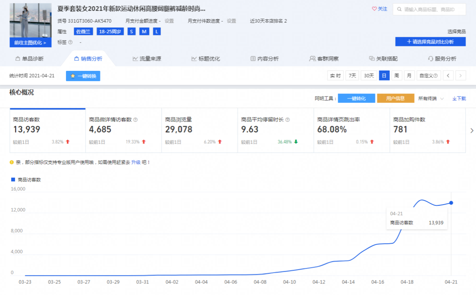The image size is (476, 295).
Task: Select the 商品详情页跳出率 metric card
Action: 351,131
